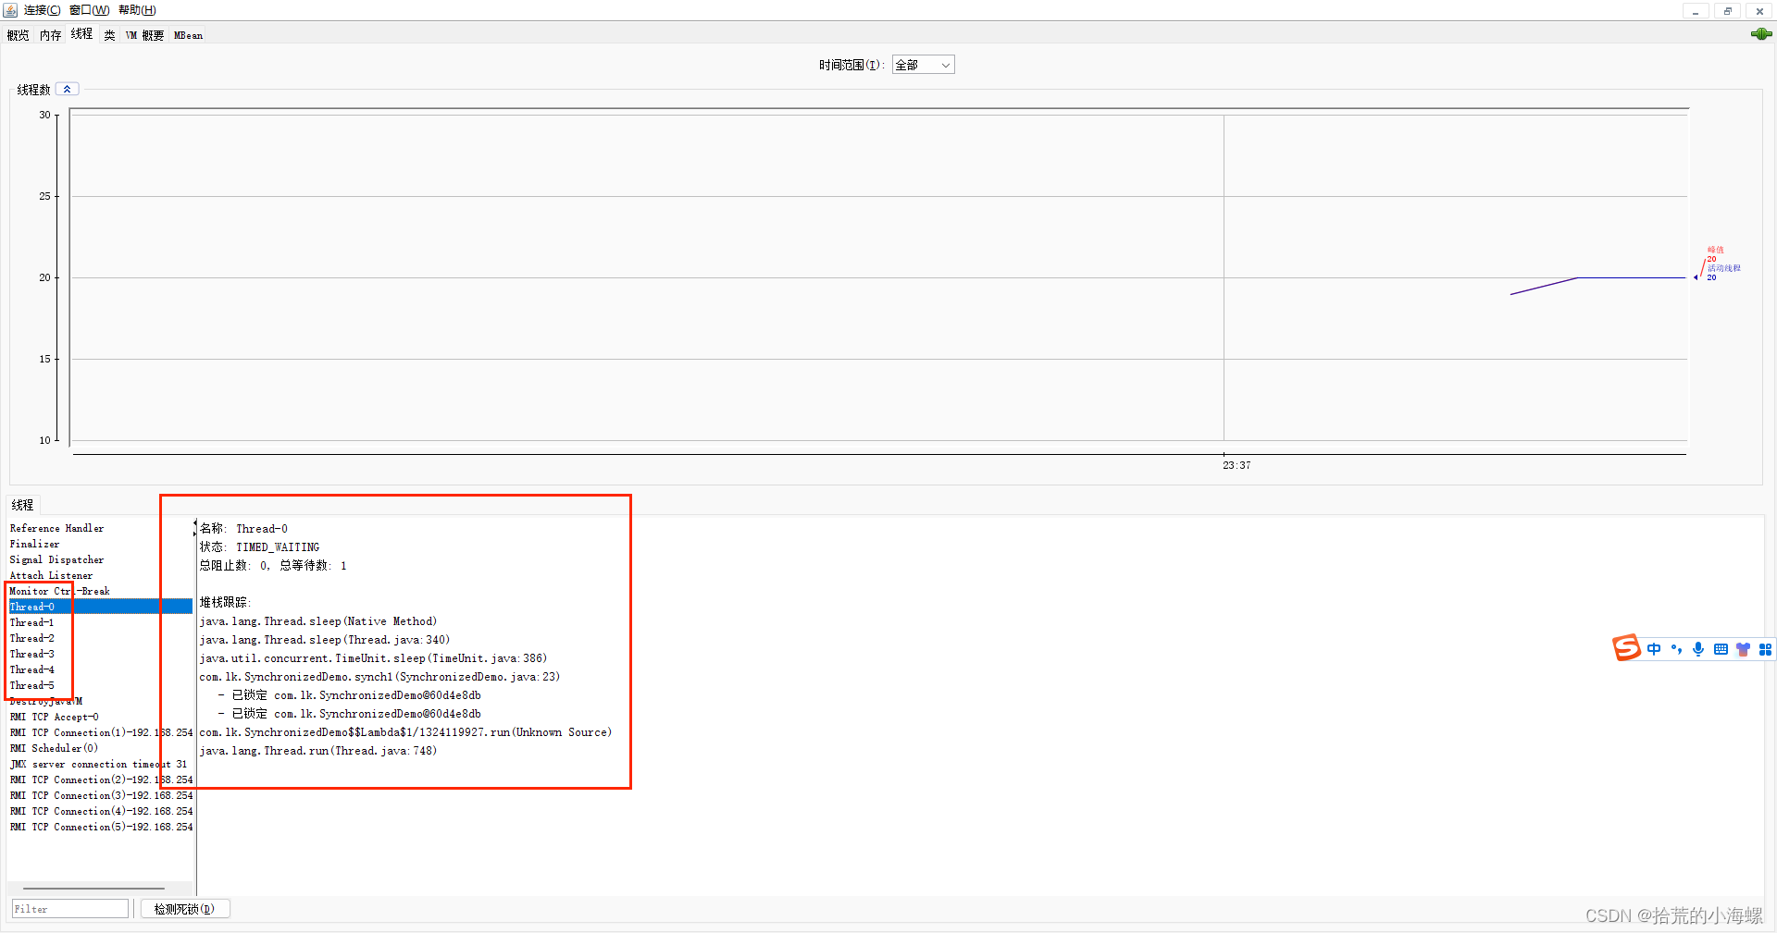Screen dimensions: 1777x933
Task: Open the Sogou four-square toolbox icon
Action: 1765,649
